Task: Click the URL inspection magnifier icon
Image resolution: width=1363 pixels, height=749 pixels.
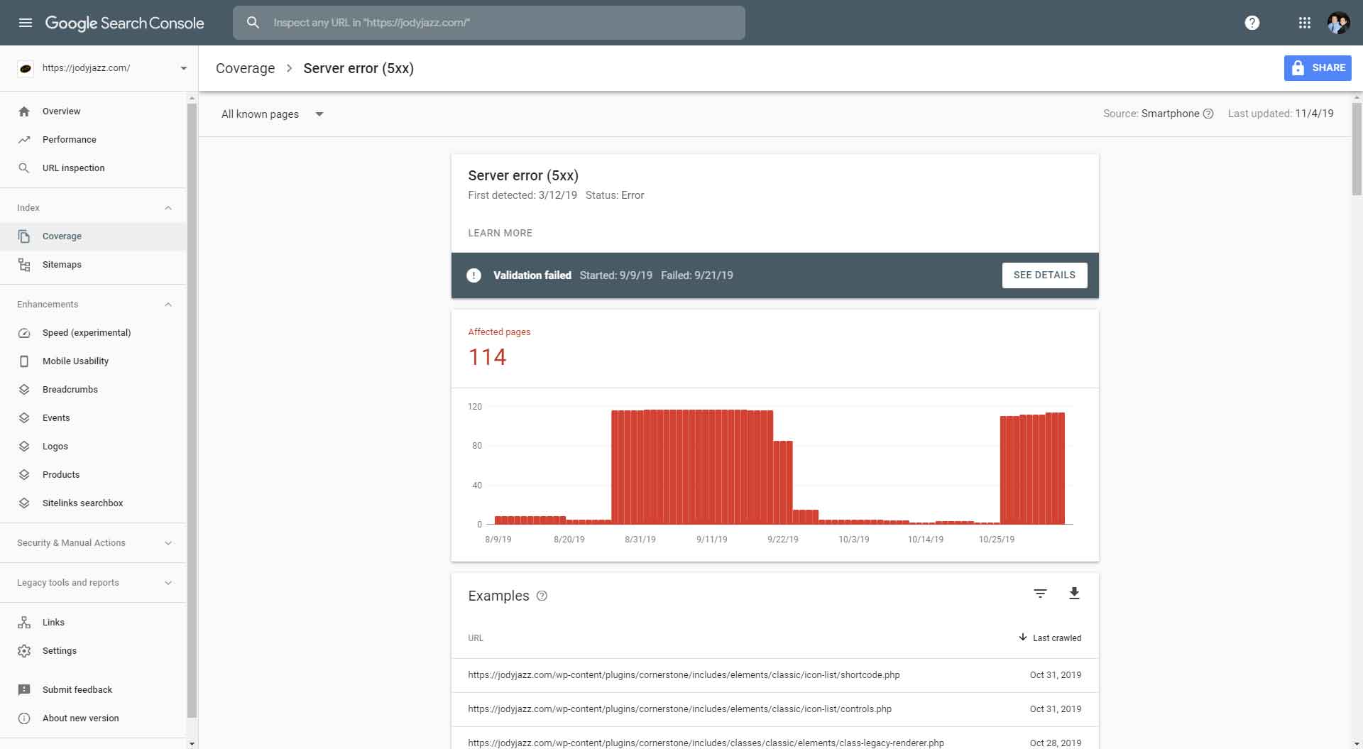Action: click(24, 168)
